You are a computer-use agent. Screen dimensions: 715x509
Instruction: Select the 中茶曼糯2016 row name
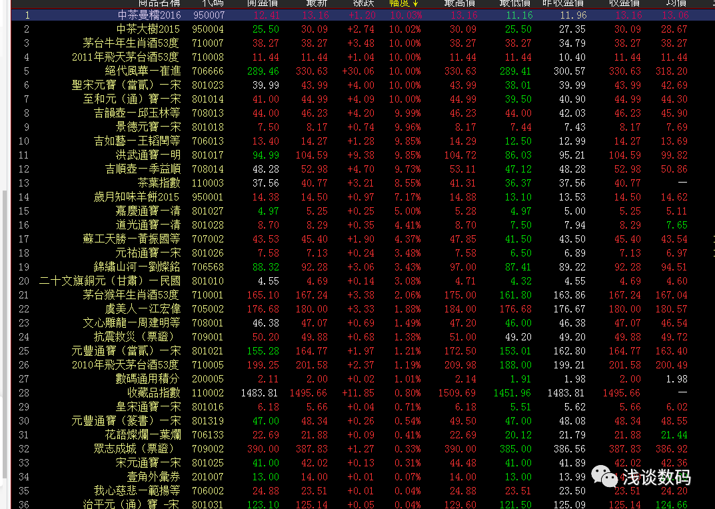point(149,15)
